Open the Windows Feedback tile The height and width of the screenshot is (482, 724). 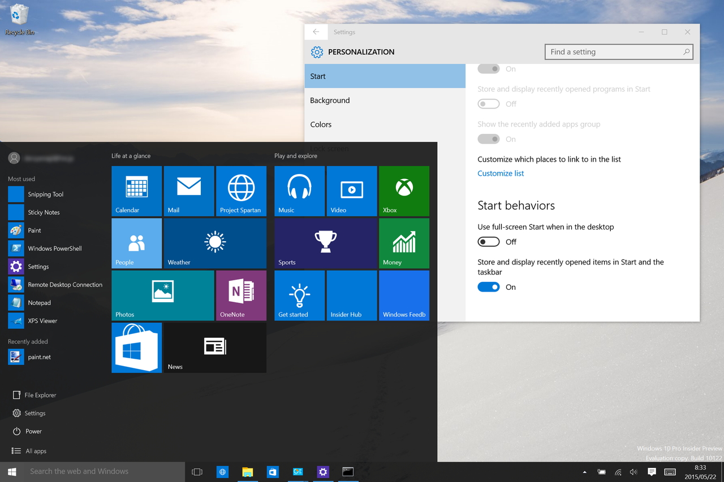pos(404,296)
